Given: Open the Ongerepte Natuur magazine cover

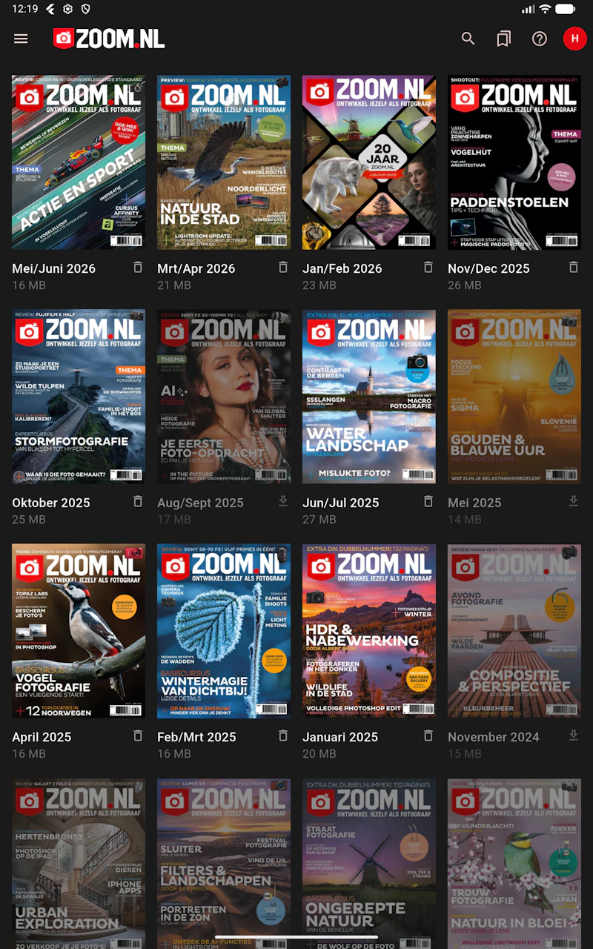Looking at the screenshot, I should [x=369, y=864].
